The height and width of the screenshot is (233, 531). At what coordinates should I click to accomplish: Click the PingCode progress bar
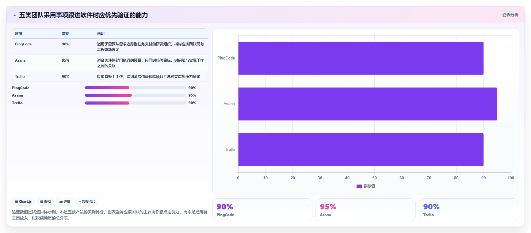click(x=135, y=88)
